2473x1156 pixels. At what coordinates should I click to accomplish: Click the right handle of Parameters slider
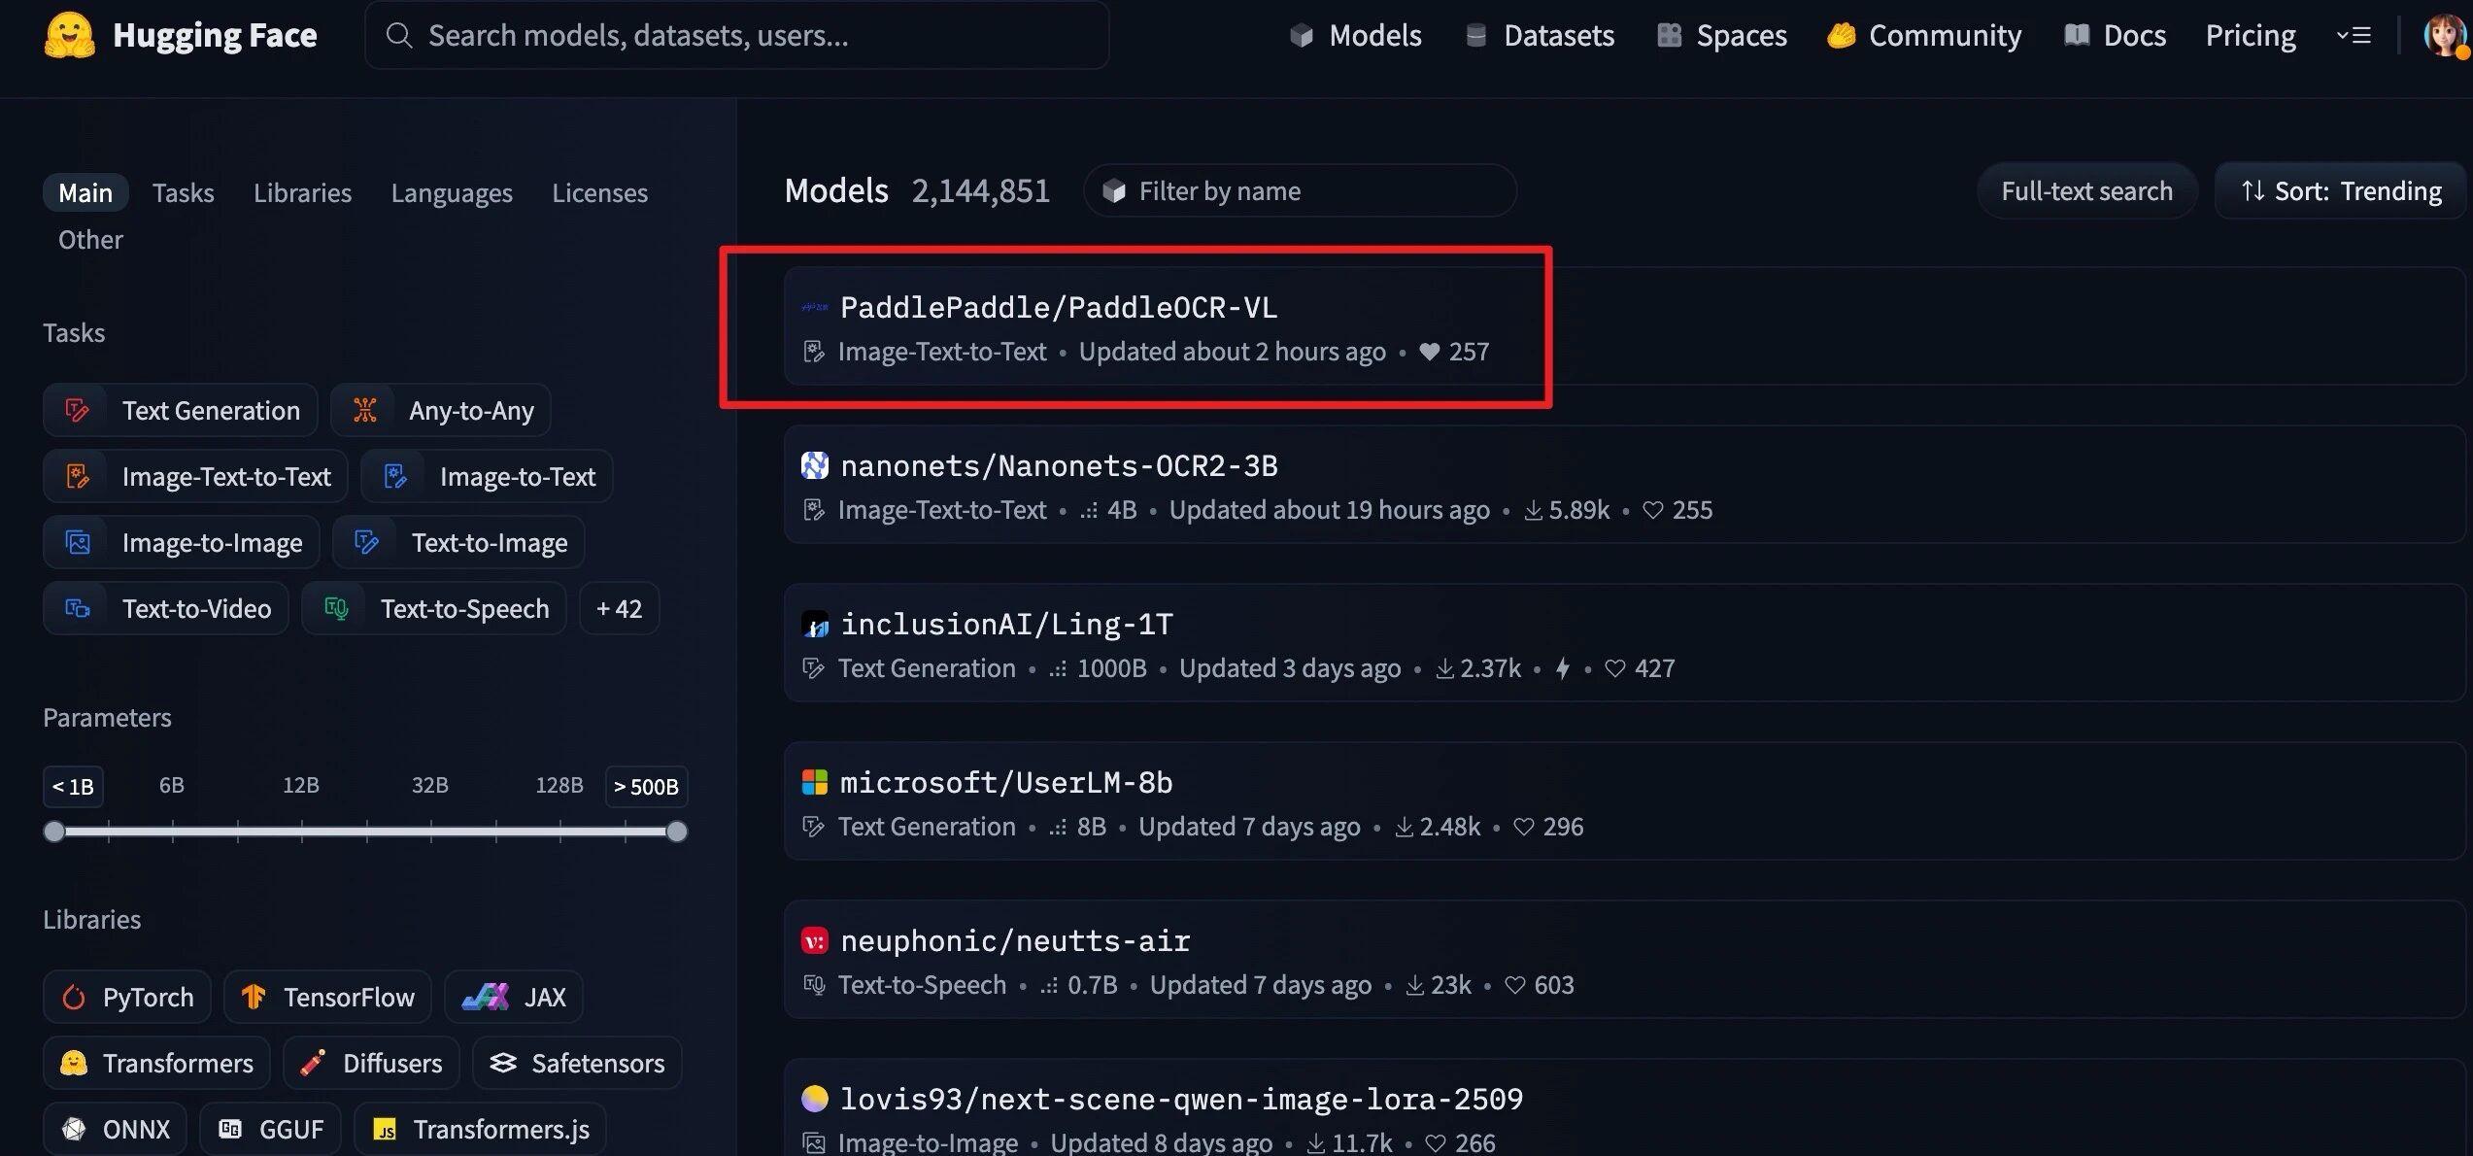[677, 831]
